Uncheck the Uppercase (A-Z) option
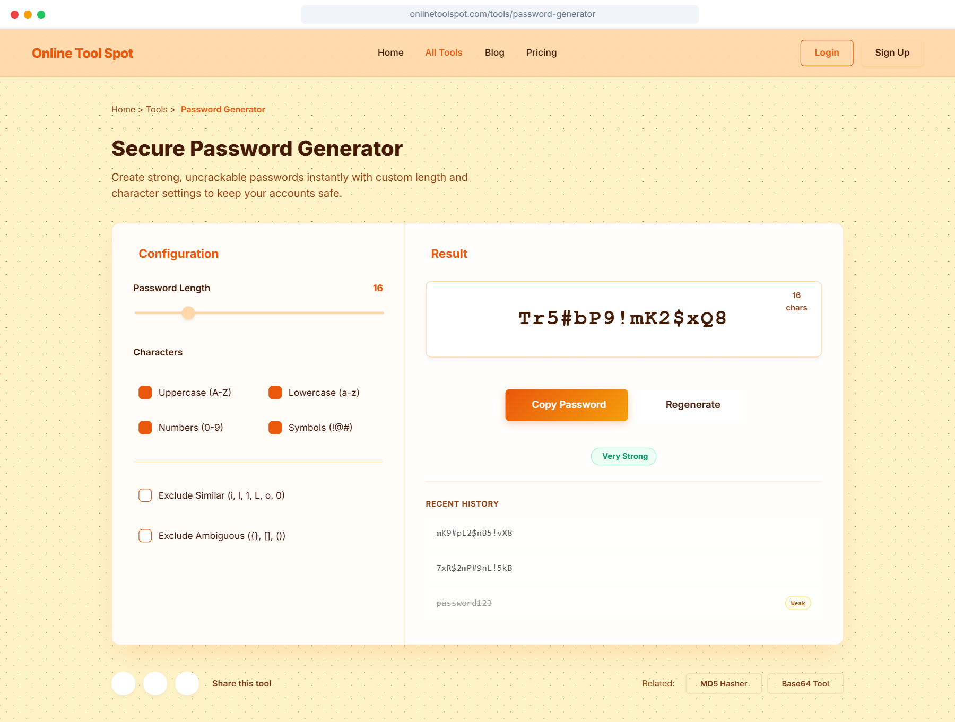 coord(145,392)
